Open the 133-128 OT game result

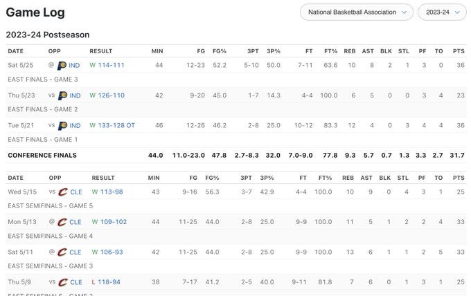[116, 125]
